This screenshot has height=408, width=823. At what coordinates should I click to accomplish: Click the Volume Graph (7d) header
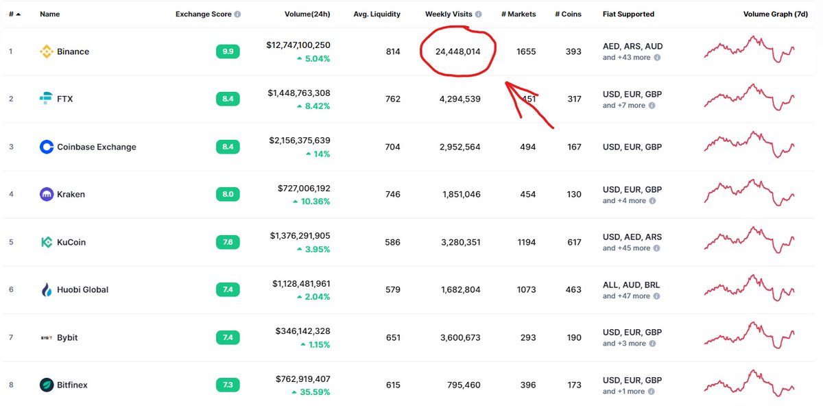[776, 14]
